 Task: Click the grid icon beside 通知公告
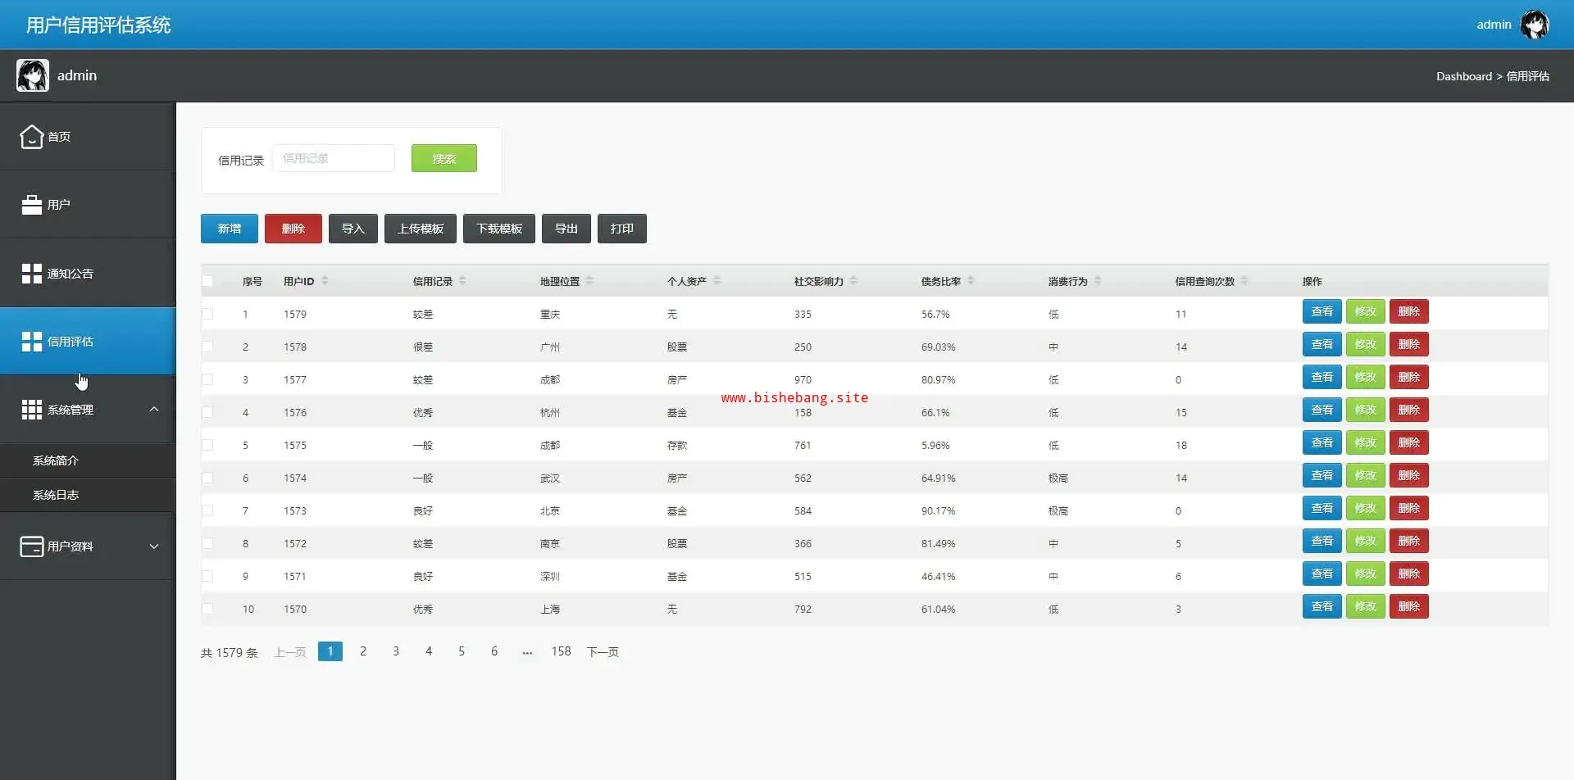coord(31,274)
